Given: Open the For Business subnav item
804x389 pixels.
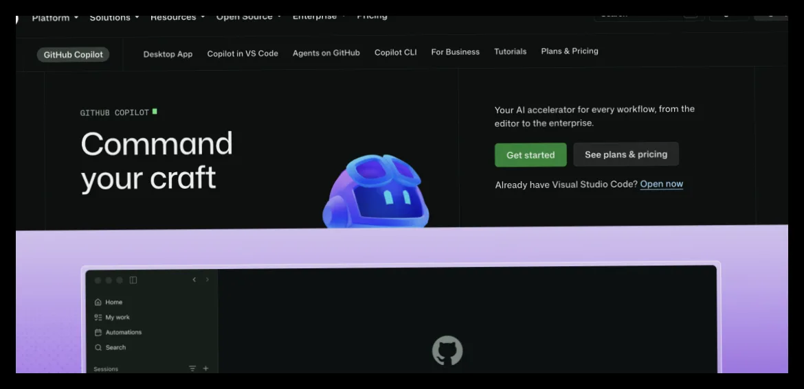Looking at the screenshot, I should 456,51.
